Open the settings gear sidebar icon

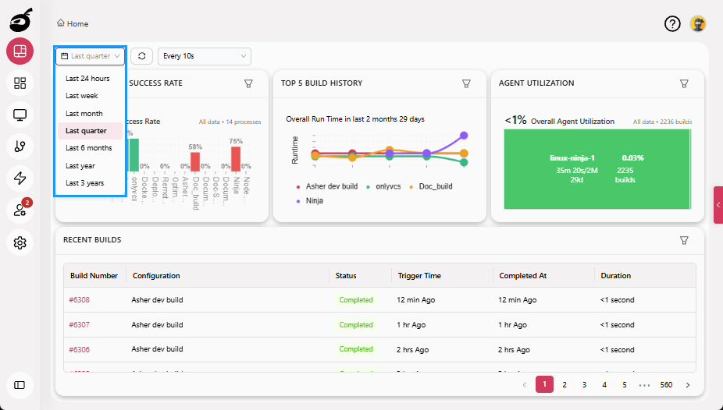click(20, 242)
